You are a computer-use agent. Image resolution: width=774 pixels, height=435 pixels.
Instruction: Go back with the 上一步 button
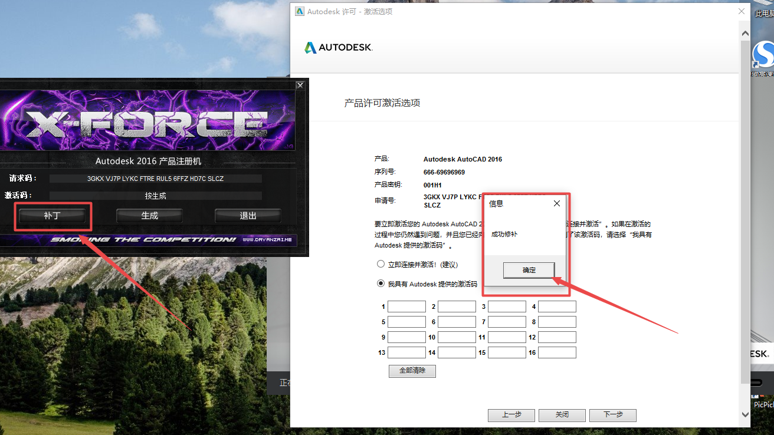[511, 415]
